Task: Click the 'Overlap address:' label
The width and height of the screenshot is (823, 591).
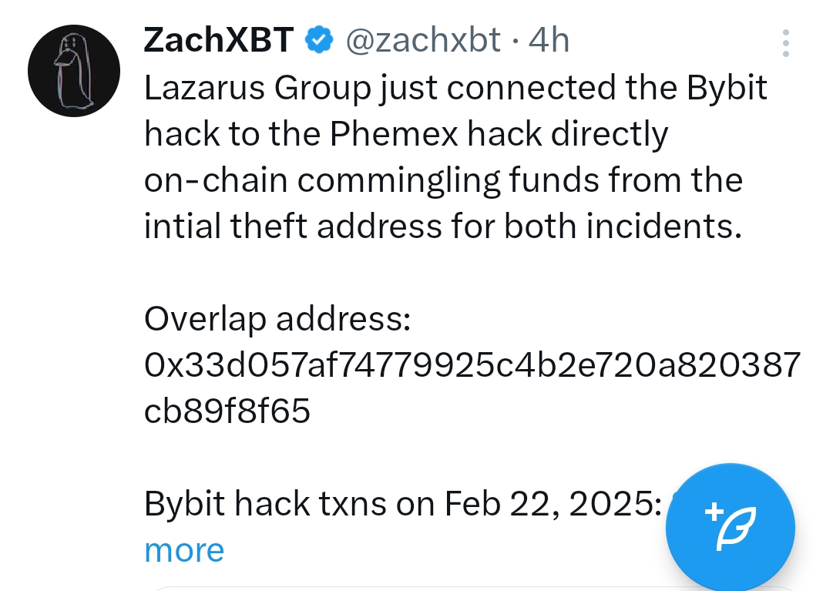Action: [x=277, y=318]
